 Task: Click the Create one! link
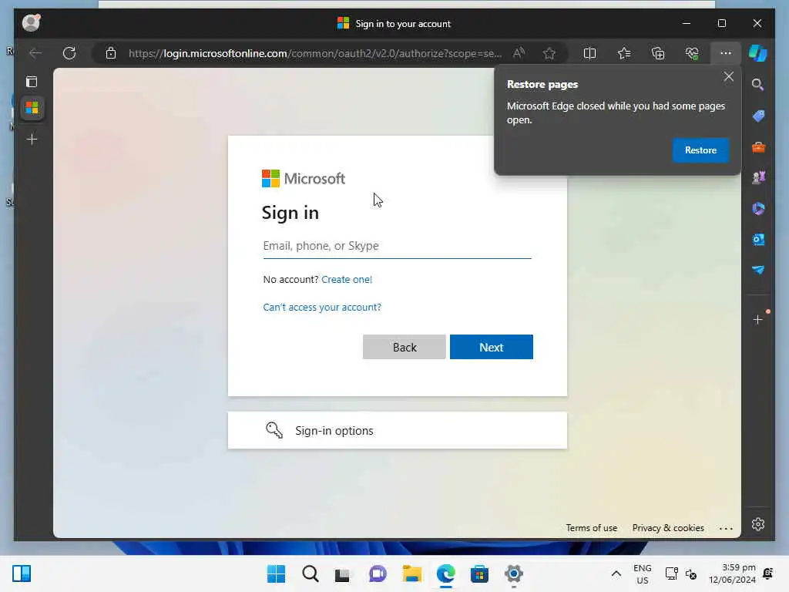point(347,279)
